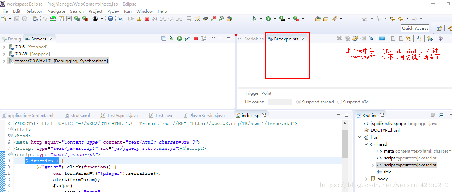The height and width of the screenshot is (192, 452).
Task: Click the Step Over icon
Action: pyautogui.click(x=171, y=19)
